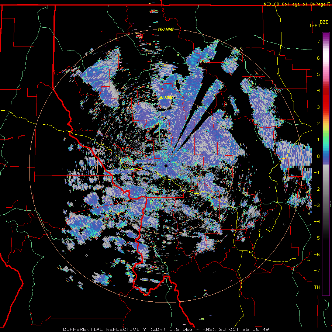The height and width of the screenshot is (332, 332).
Task: Click the -3 value on color scale
Action: pyautogui.click(x=317, y=205)
